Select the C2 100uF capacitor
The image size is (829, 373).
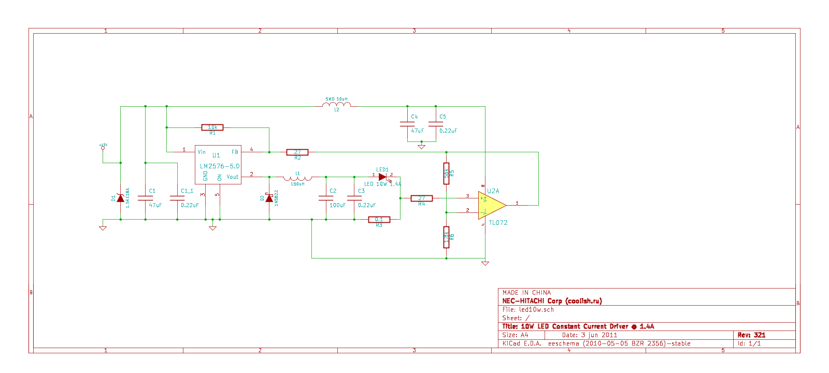click(x=326, y=198)
